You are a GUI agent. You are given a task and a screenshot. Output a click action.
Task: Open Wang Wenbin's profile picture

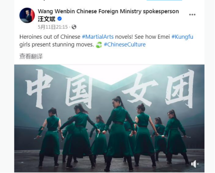tap(27, 15)
